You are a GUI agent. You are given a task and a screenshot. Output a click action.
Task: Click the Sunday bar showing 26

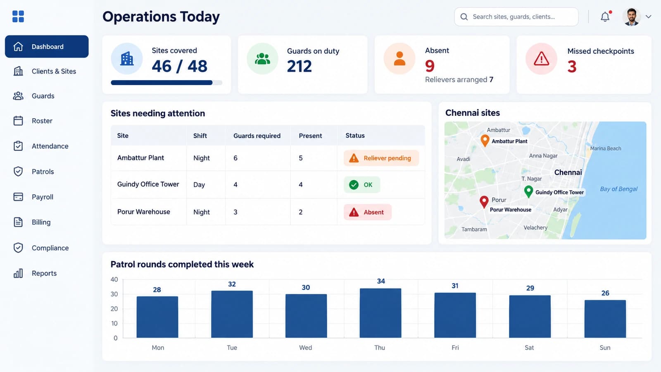pos(605,319)
